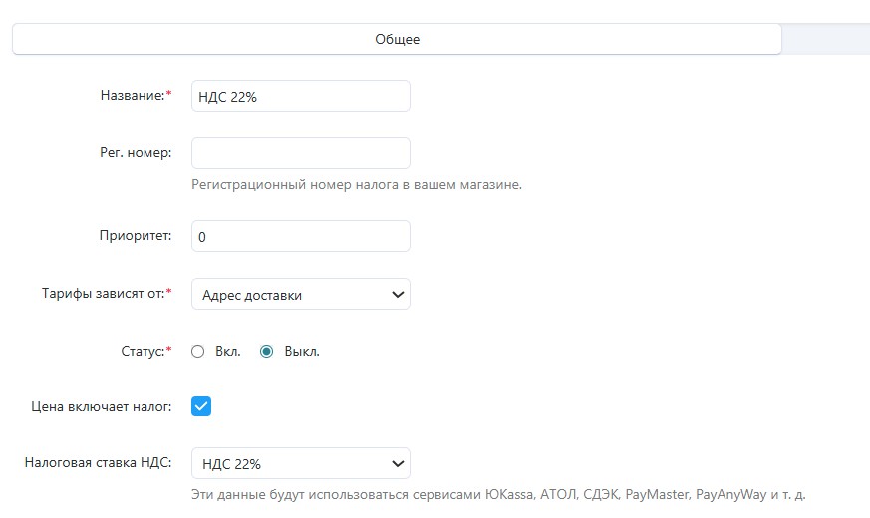
Task: Click the Налоговая ставка НДС: label
Action: (x=98, y=462)
